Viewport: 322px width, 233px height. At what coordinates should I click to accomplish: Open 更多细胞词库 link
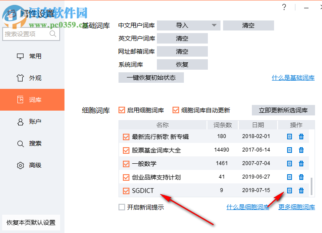[297, 207]
